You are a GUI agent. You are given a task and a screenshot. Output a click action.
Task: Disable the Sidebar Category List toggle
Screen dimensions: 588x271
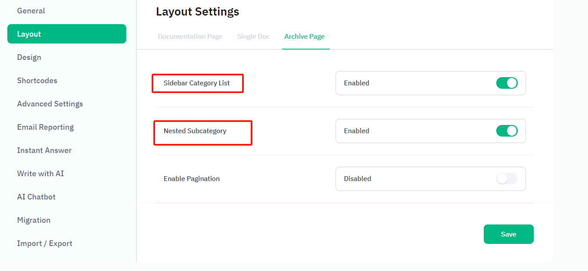507,83
